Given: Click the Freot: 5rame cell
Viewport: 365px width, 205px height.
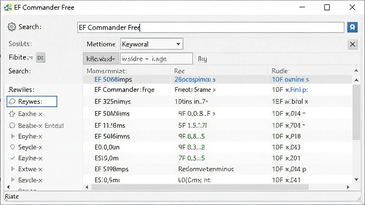Looking at the screenshot, I should tap(195, 90).
